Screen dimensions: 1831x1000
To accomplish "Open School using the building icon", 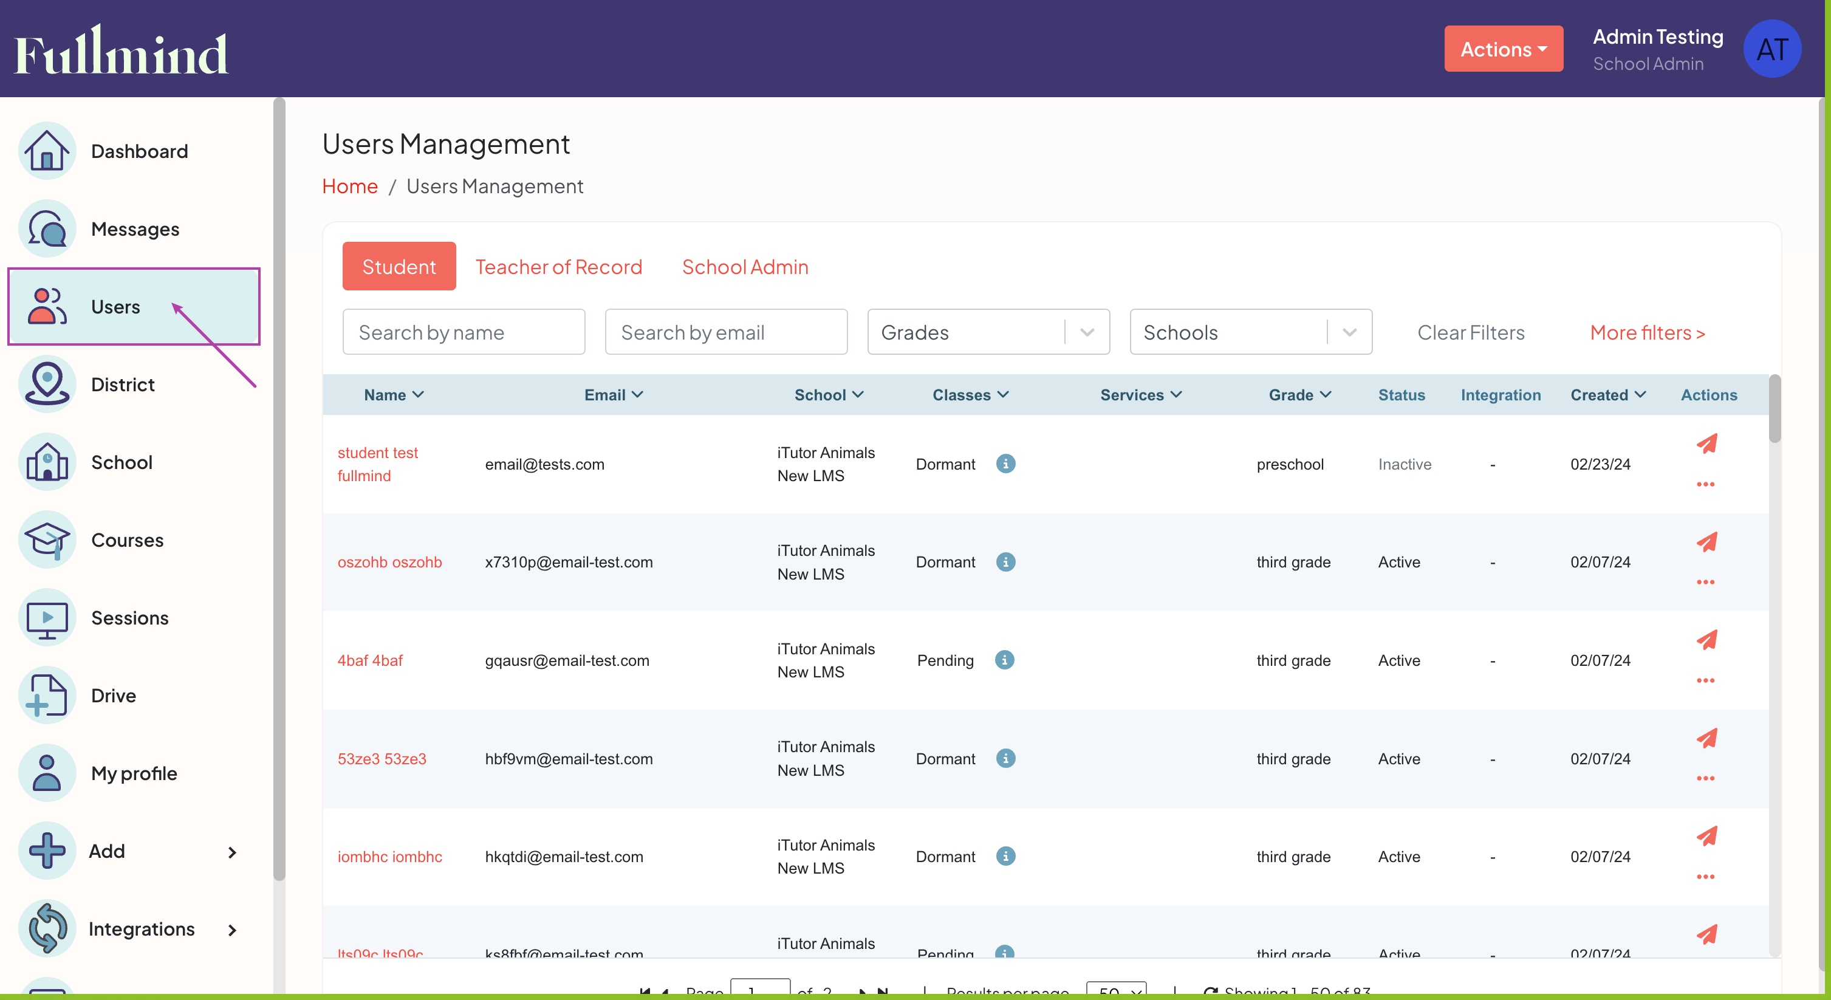I will point(47,462).
